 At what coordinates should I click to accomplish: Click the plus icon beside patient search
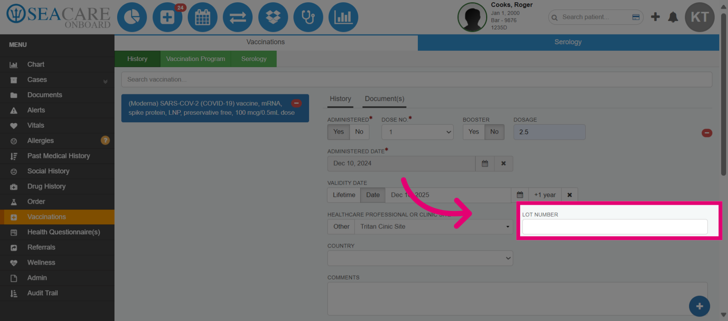(x=655, y=17)
